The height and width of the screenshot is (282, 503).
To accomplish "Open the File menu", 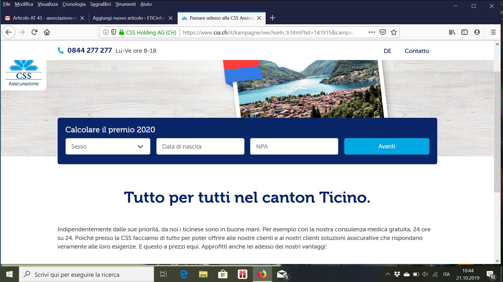I will [x=7, y=4].
